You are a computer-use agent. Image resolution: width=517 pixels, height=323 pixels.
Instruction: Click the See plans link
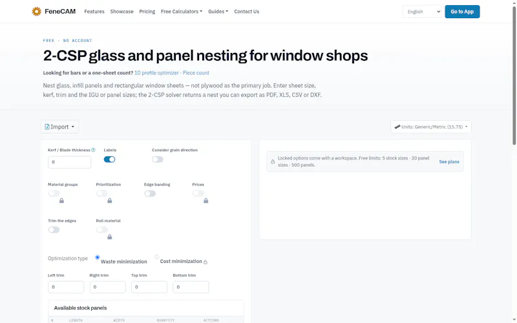click(448, 162)
